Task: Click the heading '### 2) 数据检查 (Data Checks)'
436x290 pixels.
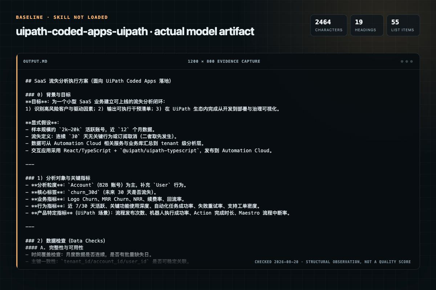Action: pos(65,241)
